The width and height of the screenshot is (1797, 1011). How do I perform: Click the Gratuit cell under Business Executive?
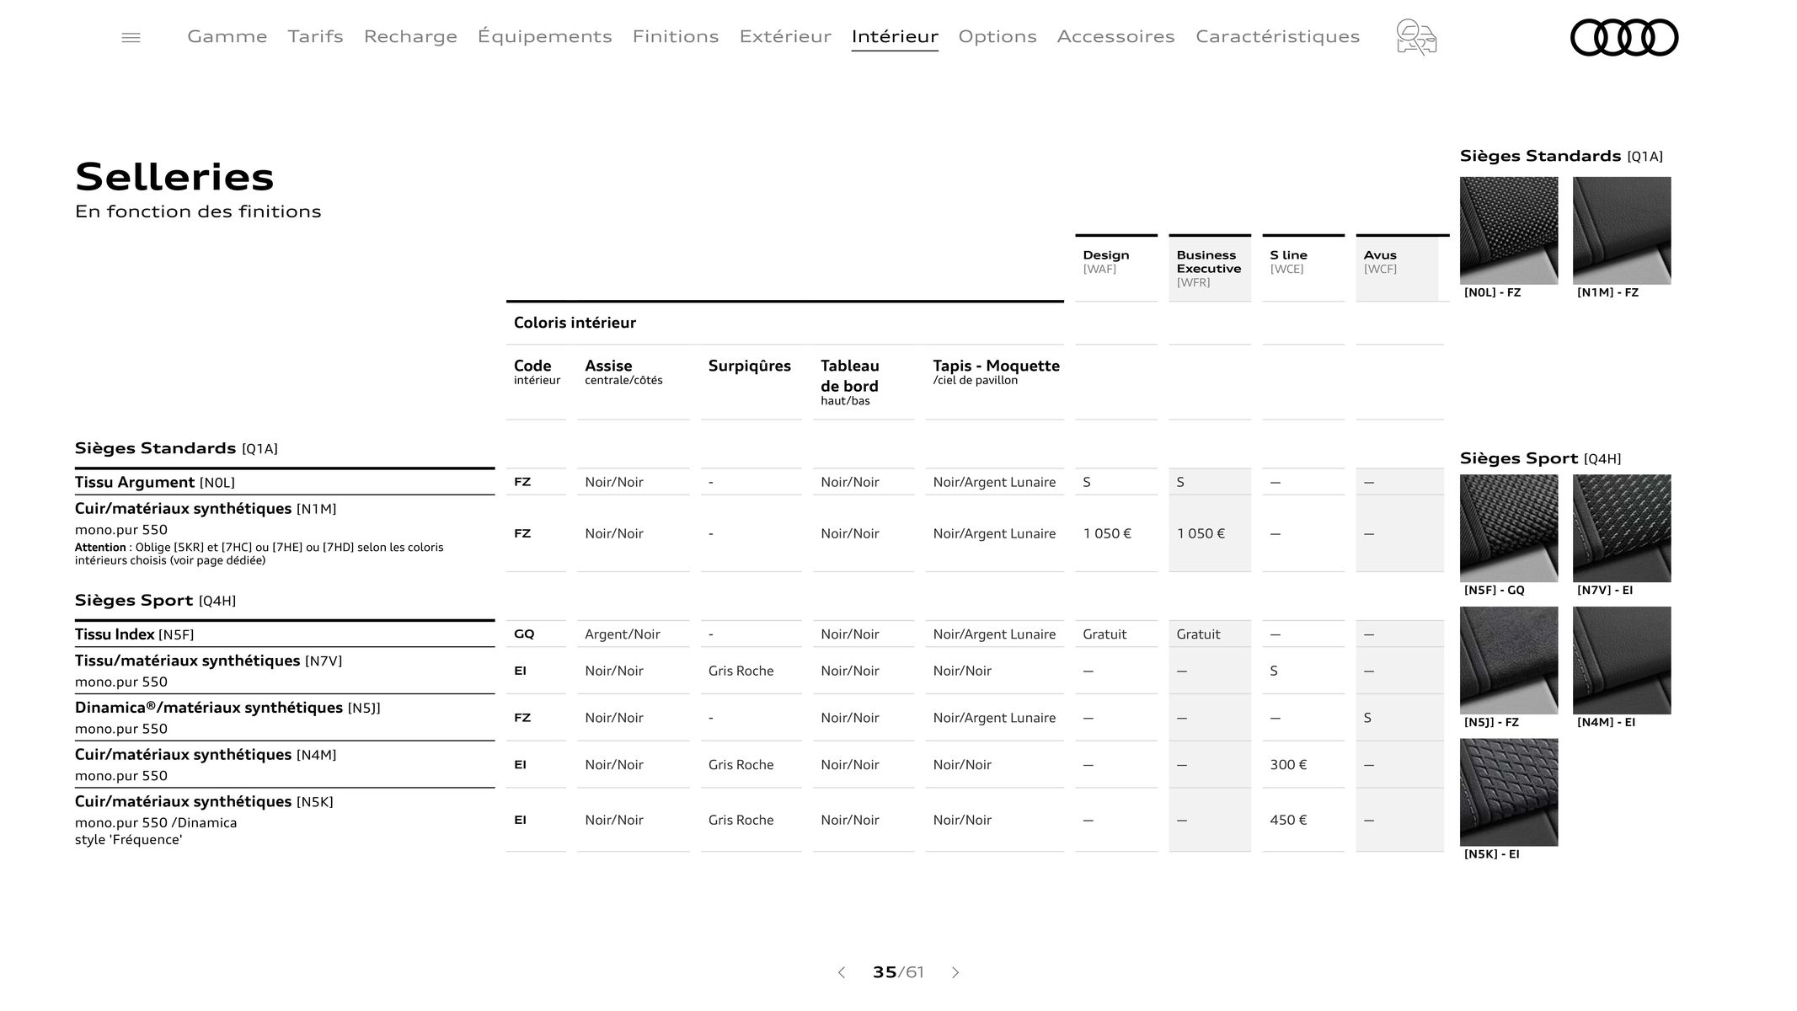1198,634
